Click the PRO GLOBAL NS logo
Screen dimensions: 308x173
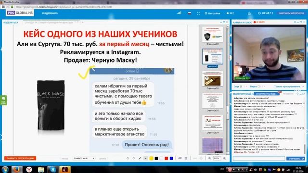point(20,13)
